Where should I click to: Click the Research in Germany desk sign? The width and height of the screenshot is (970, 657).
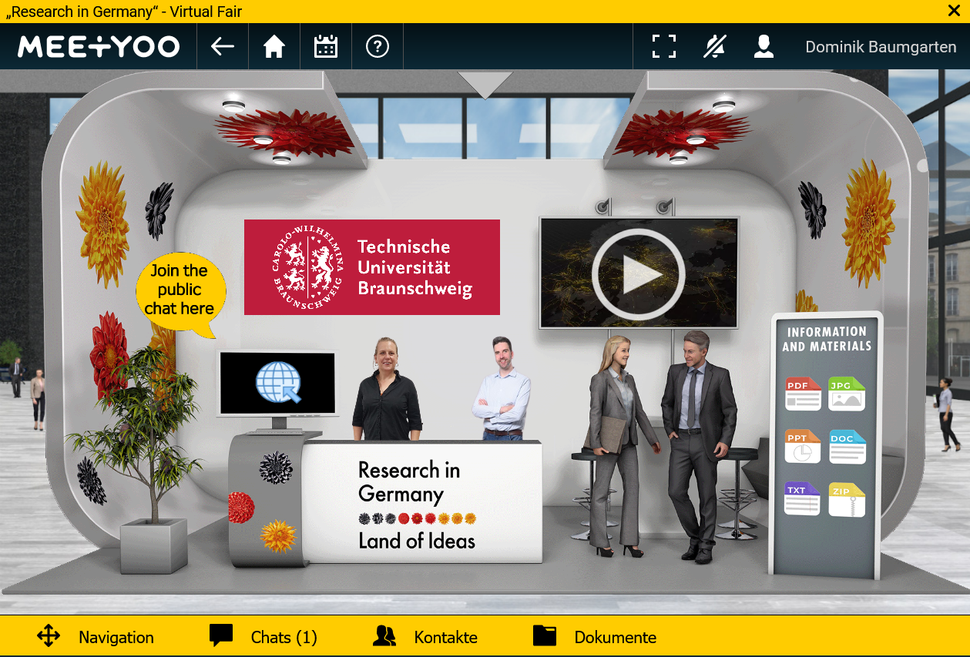tap(421, 504)
